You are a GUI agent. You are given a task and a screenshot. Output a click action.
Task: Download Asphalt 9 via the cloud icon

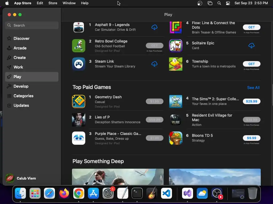(154, 27)
